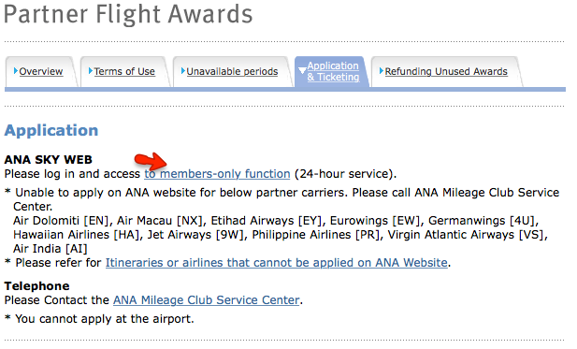The image size is (577, 349).
Task: Open the Refunding Unused Awards tab
Action: pyautogui.click(x=446, y=71)
